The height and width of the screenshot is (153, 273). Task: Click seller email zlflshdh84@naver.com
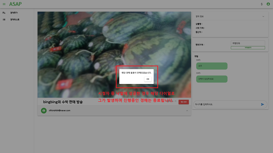coord(60,110)
